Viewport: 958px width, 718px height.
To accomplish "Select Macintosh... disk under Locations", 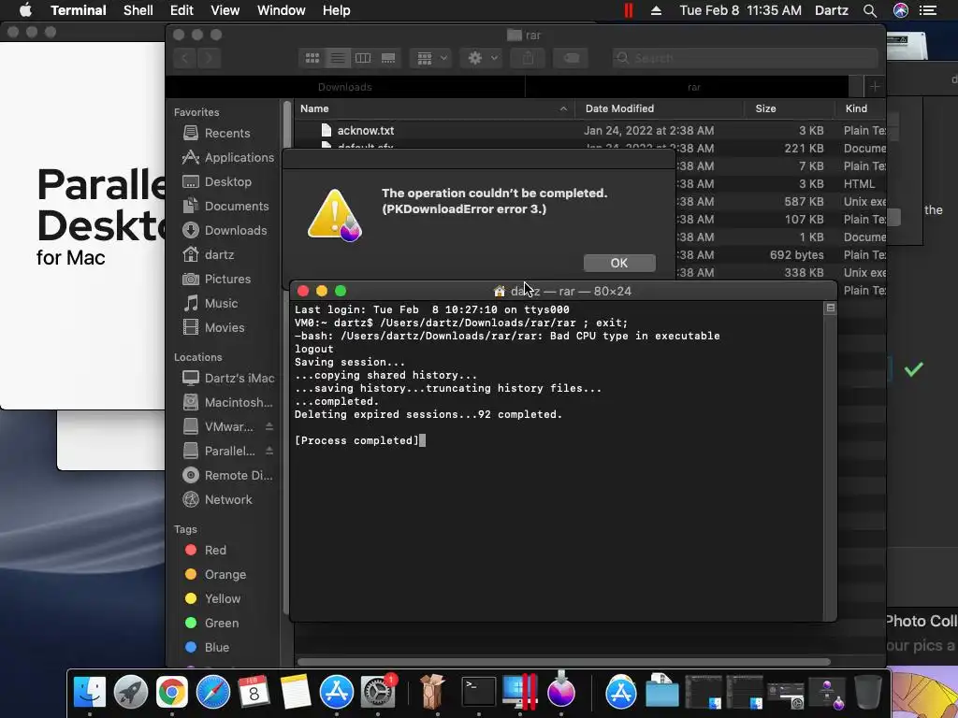I will 227,402.
